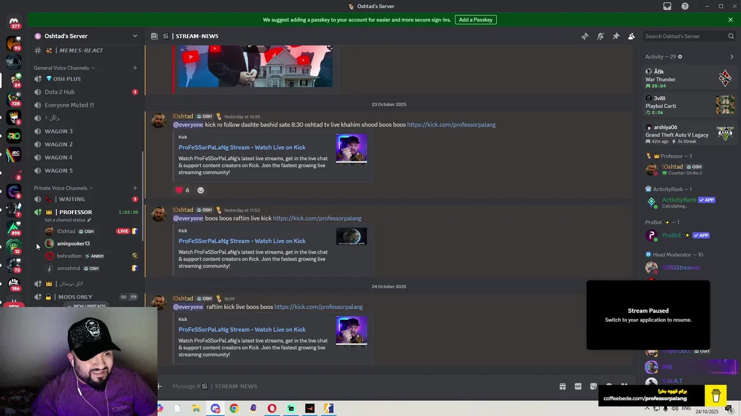741x416 pixels.
Task: Click arshiya06 Grand Theft Auto V entry
Action: tap(690, 134)
